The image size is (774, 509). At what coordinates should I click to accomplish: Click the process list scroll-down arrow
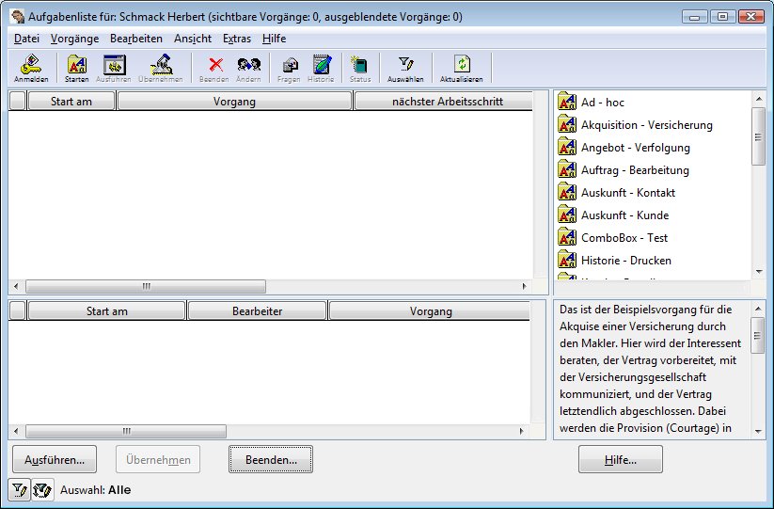coord(759,272)
